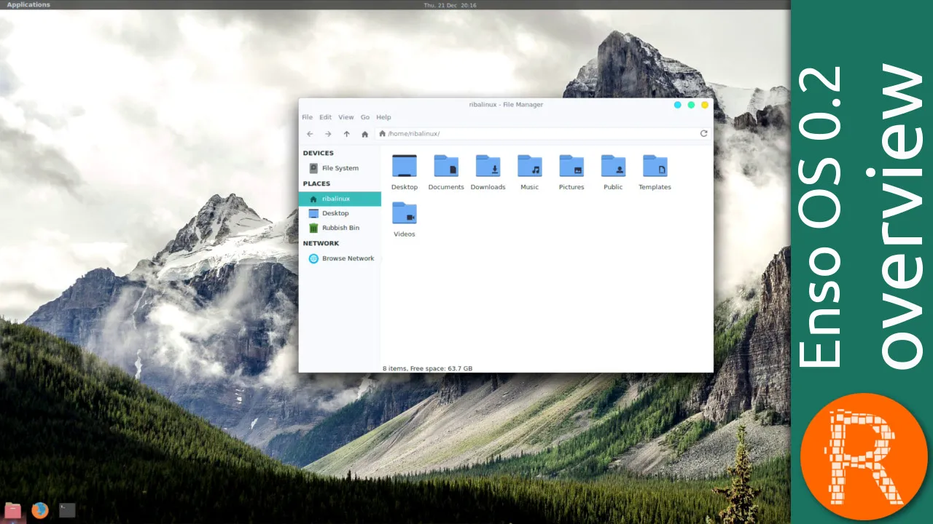933x524 pixels.
Task: Open the Applications menu in top panel
Action: [28, 4]
